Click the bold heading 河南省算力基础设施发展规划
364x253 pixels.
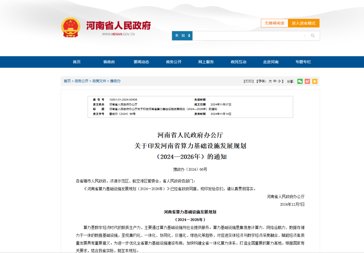[x=190, y=212]
